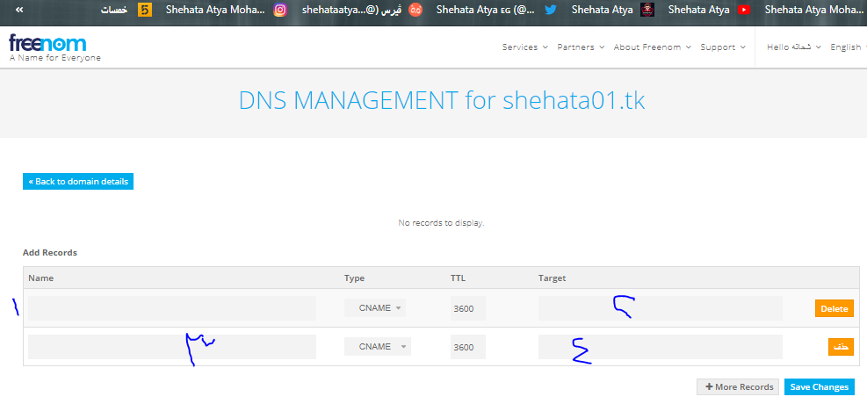Open the Support menu
Viewport: 867px width, 404px height.
(723, 47)
